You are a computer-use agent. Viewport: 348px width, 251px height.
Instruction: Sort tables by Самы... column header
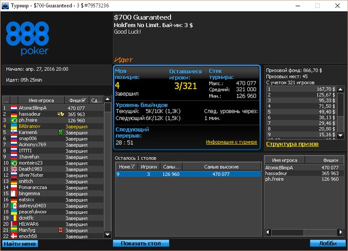(x=171, y=167)
